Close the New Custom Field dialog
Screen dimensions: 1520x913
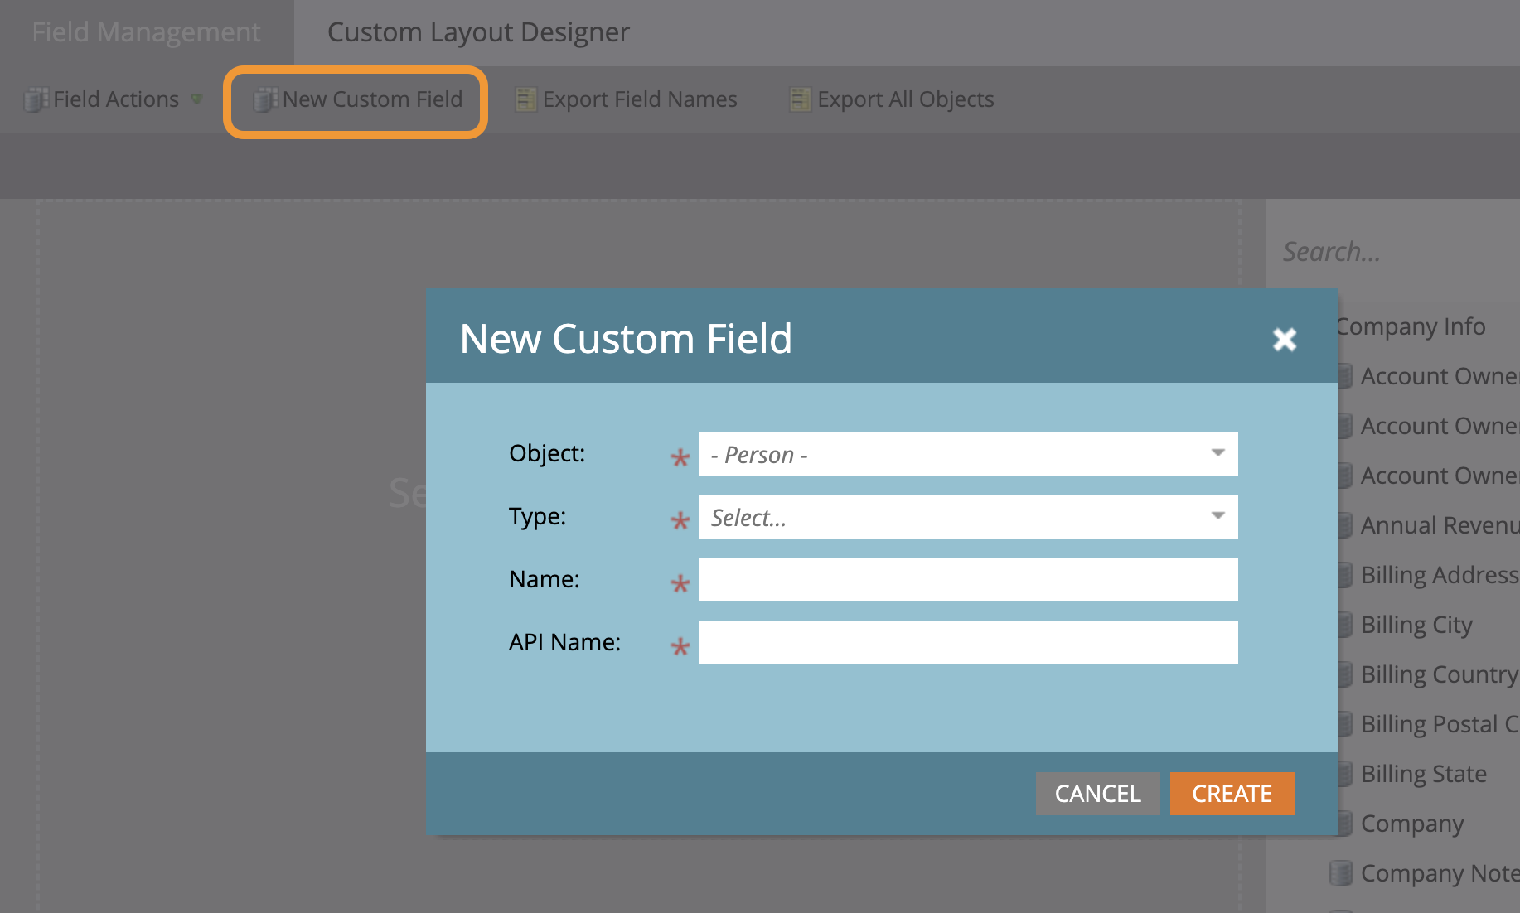coord(1285,339)
